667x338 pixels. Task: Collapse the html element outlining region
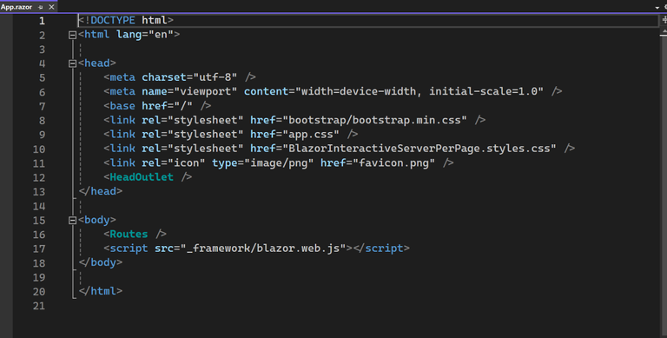coord(72,35)
